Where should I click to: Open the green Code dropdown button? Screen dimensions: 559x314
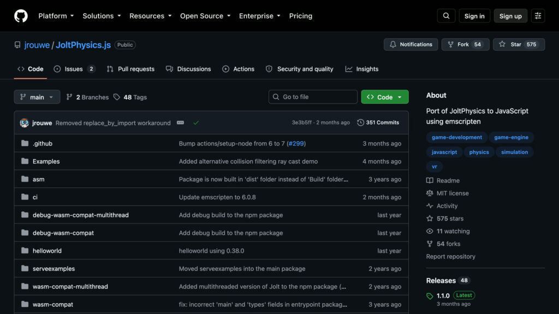385,97
